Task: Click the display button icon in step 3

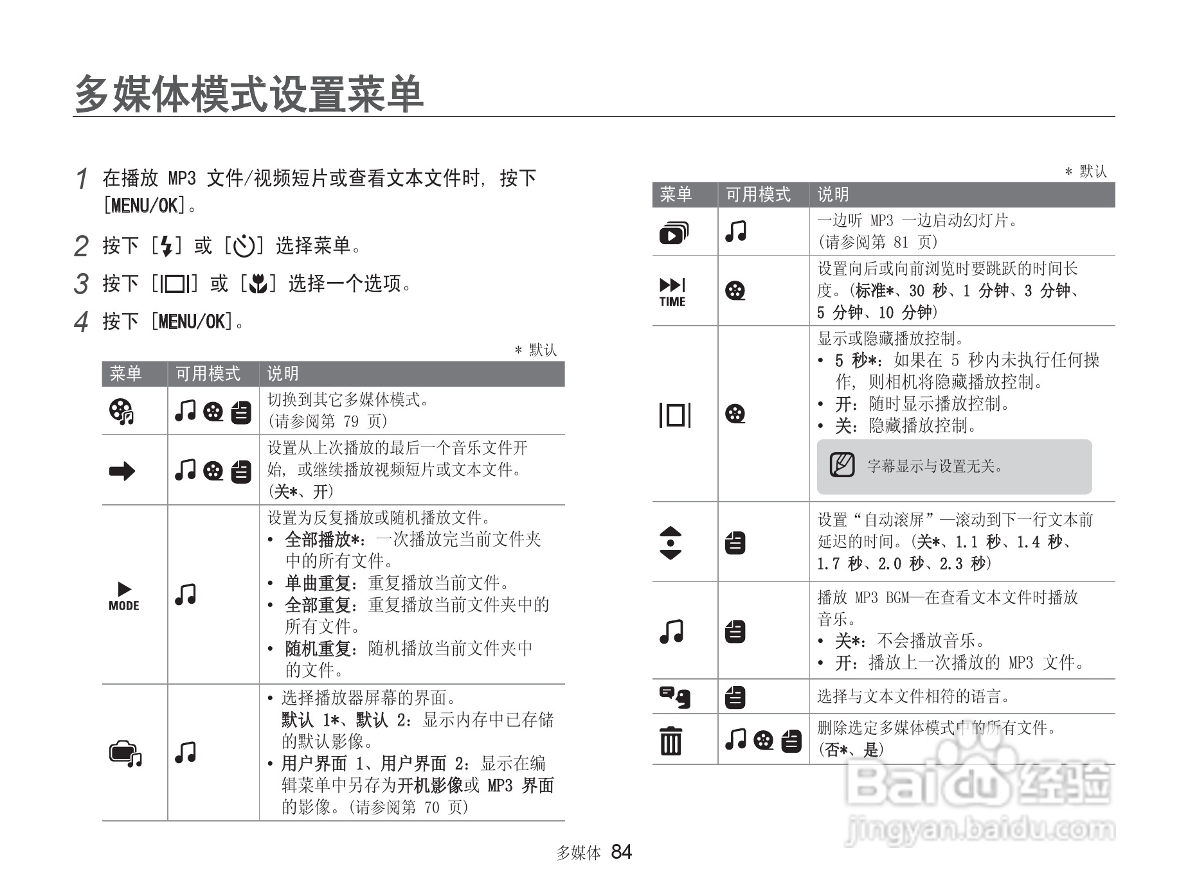Action: pos(174,284)
